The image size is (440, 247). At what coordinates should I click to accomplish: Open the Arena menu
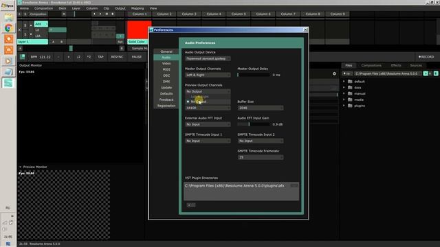tap(24, 8)
